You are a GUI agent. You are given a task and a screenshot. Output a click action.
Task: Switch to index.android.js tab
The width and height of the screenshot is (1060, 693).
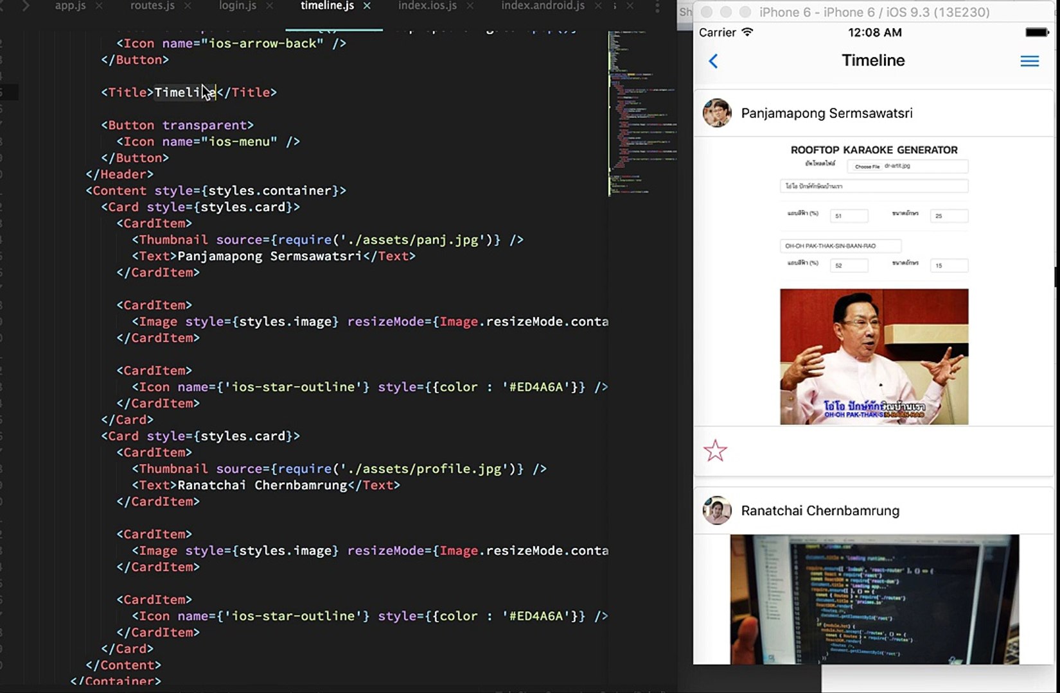(x=543, y=6)
